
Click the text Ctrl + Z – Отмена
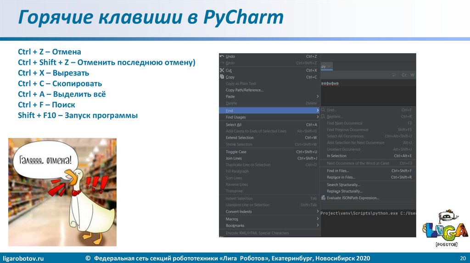50,52
